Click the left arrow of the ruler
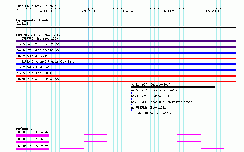Viewport: 244px width, 152px height. click(17, 9)
